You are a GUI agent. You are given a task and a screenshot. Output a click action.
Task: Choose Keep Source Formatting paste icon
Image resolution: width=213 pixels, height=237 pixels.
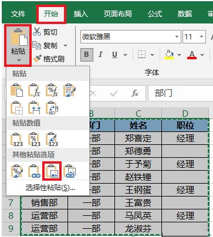pyautogui.click(x=69, y=90)
